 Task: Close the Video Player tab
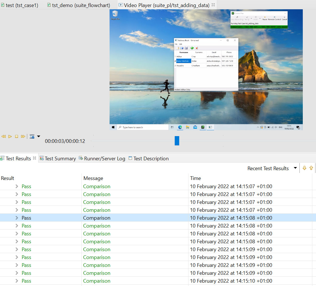213,5
